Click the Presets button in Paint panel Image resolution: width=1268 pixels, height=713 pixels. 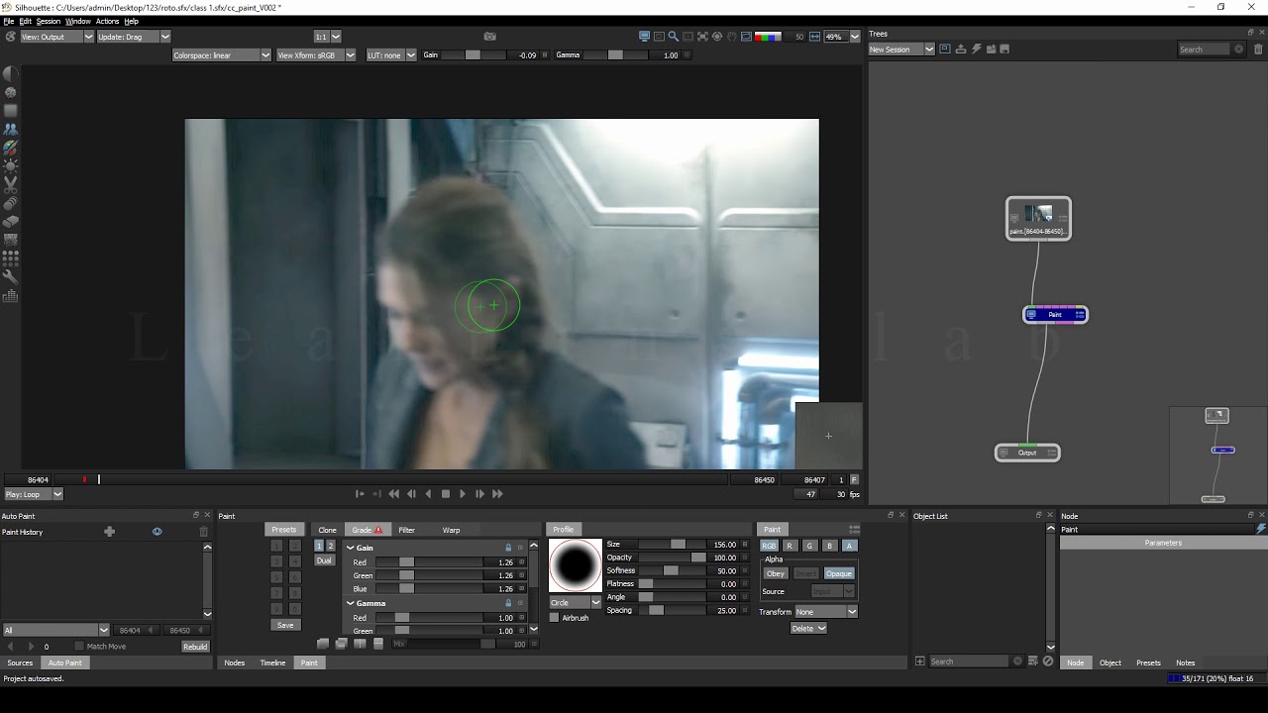pyautogui.click(x=284, y=530)
